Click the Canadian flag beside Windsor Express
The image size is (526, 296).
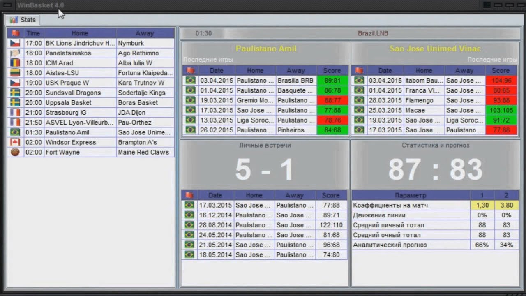pos(15,142)
